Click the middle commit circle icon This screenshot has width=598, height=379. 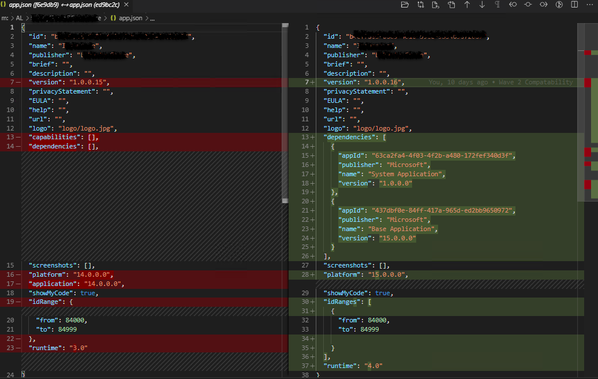(528, 5)
